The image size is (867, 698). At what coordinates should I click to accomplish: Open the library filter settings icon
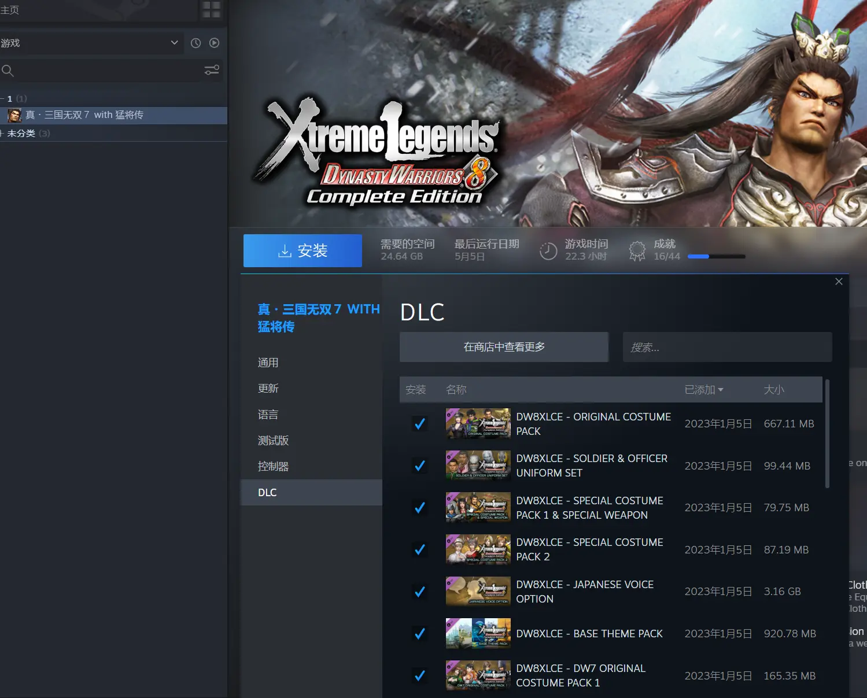212,70
